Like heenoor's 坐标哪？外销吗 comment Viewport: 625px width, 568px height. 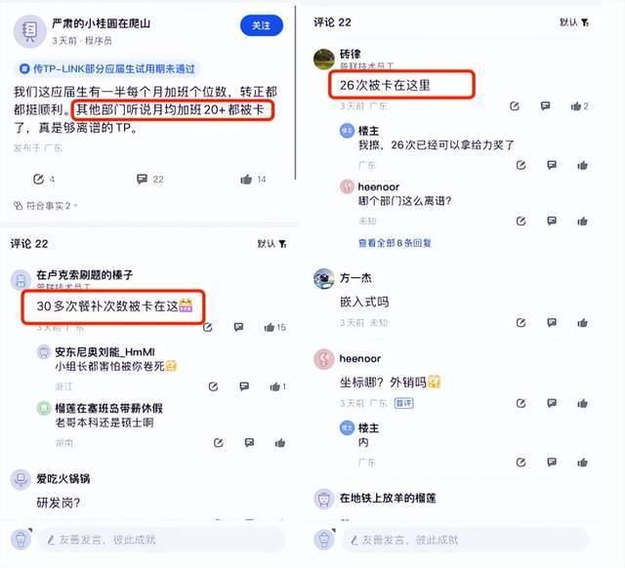[x=582, y=403]
